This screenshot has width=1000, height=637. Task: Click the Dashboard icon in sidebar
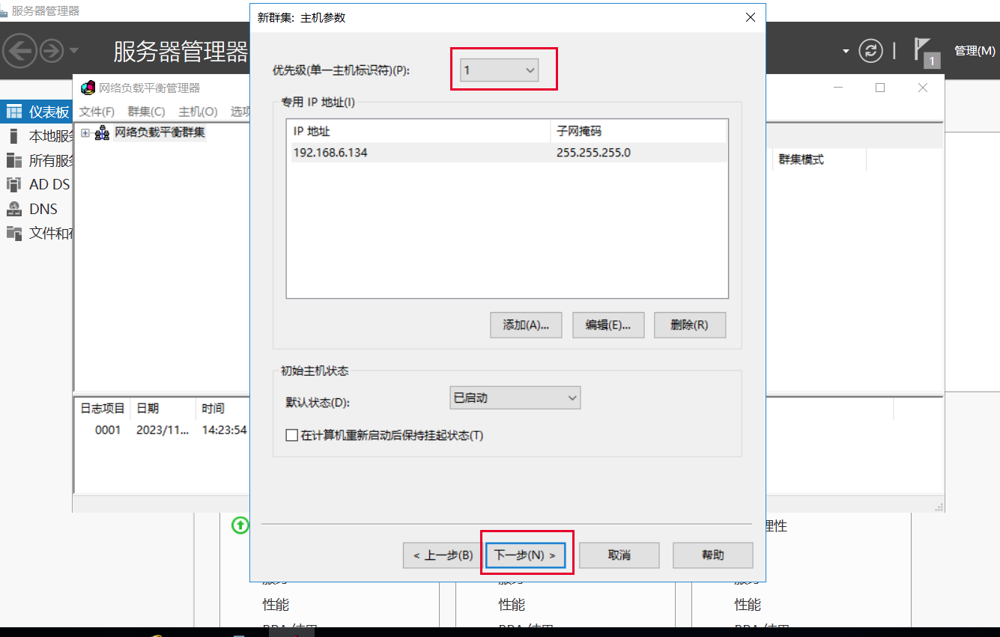[x=14, y=112]
